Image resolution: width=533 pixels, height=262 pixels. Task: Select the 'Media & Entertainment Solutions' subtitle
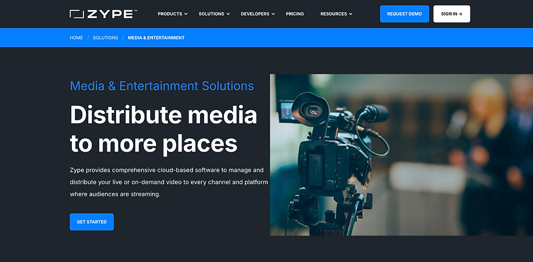162,86
